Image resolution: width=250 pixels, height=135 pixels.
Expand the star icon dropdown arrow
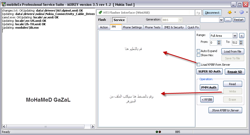point(235,12)
